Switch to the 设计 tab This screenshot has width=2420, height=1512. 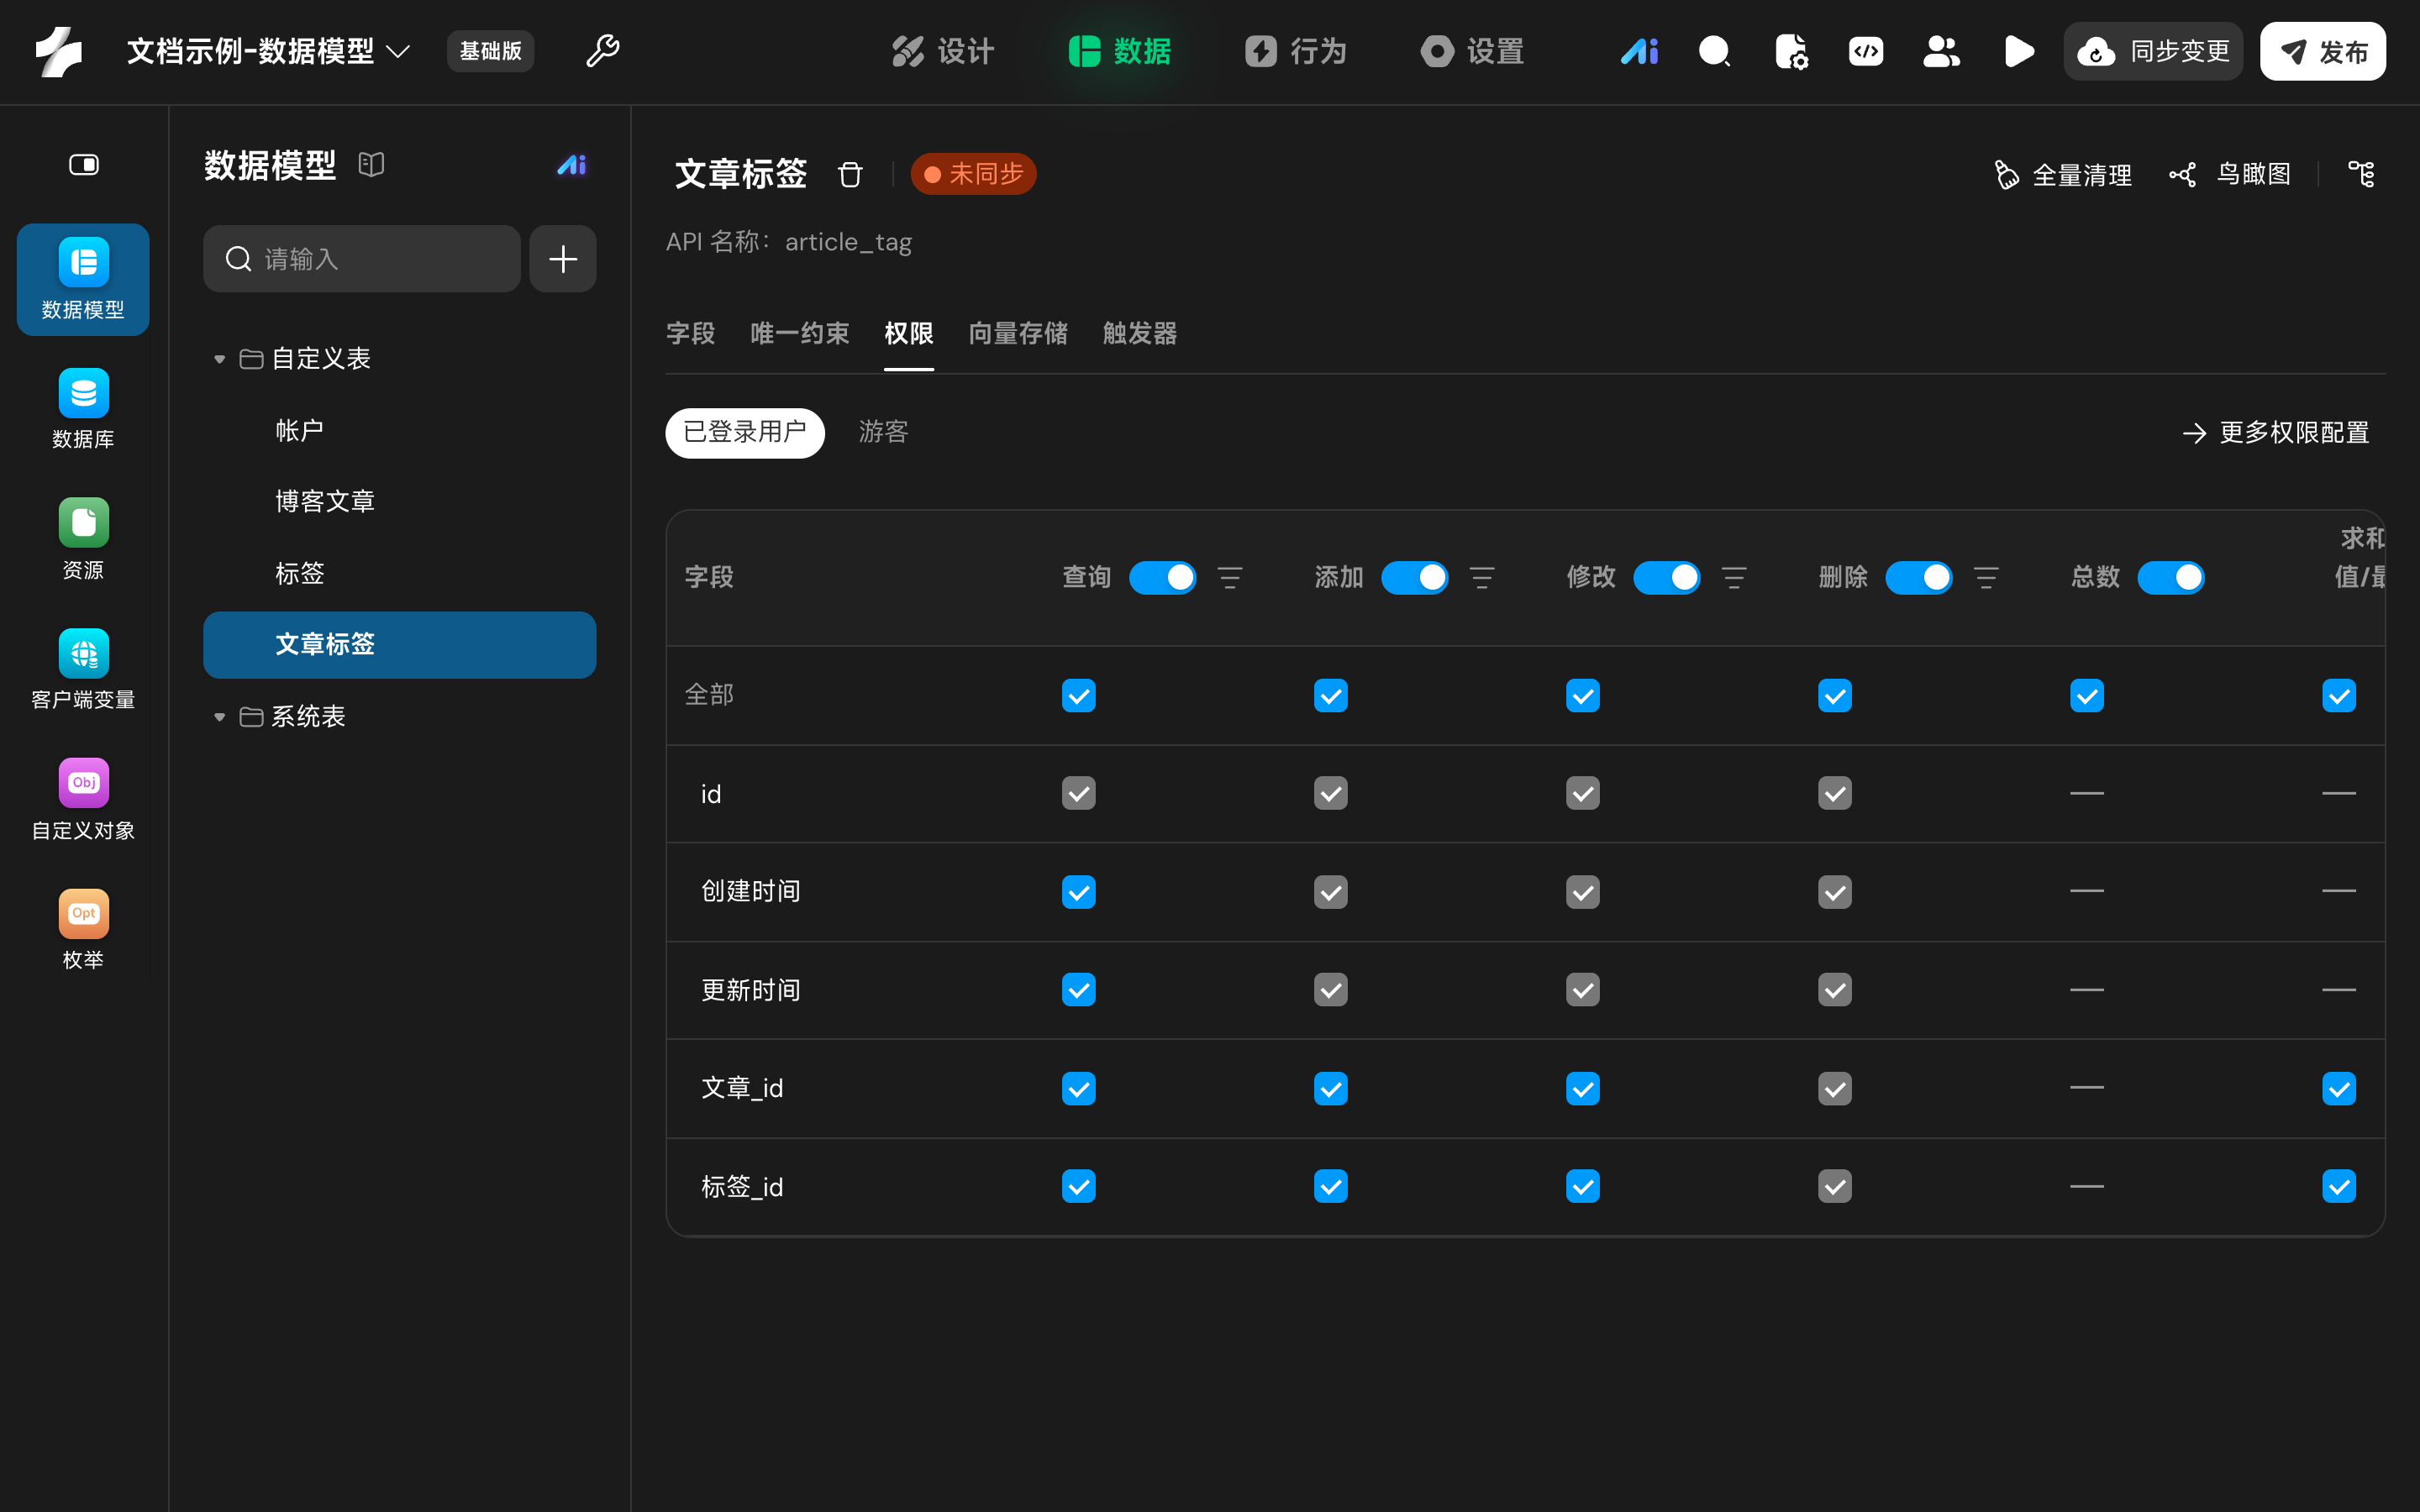pos(942,51)
